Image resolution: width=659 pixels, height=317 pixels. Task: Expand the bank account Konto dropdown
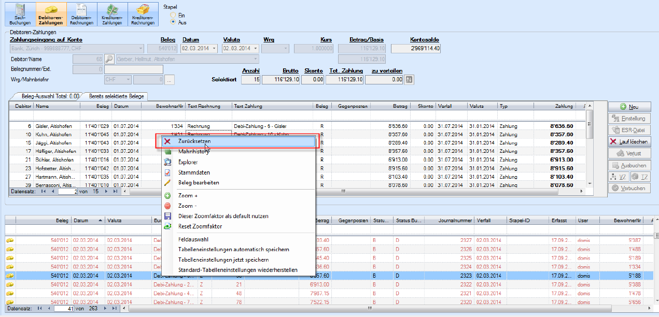tap(141, 49)
